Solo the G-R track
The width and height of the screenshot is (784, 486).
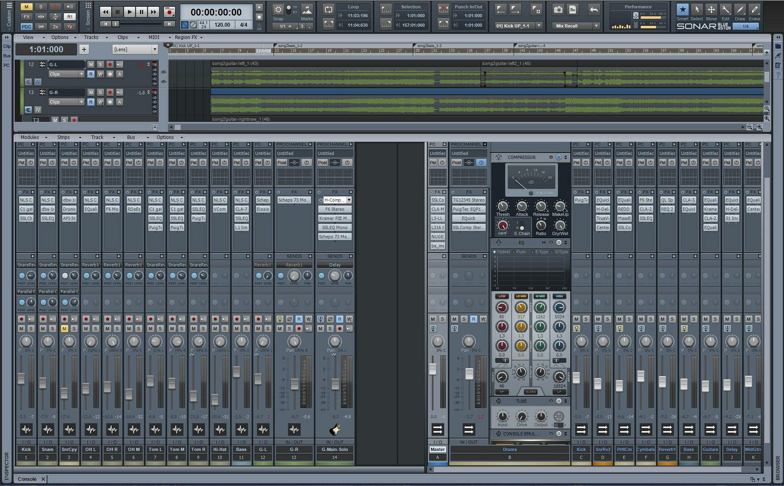(x=100, y=93)
